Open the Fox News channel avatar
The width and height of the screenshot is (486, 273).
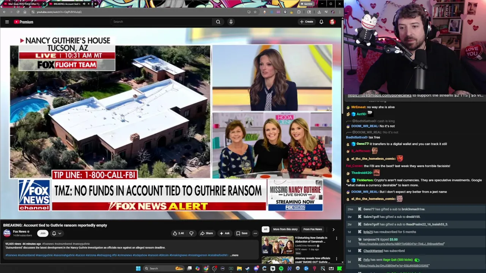tap(7, 233)
